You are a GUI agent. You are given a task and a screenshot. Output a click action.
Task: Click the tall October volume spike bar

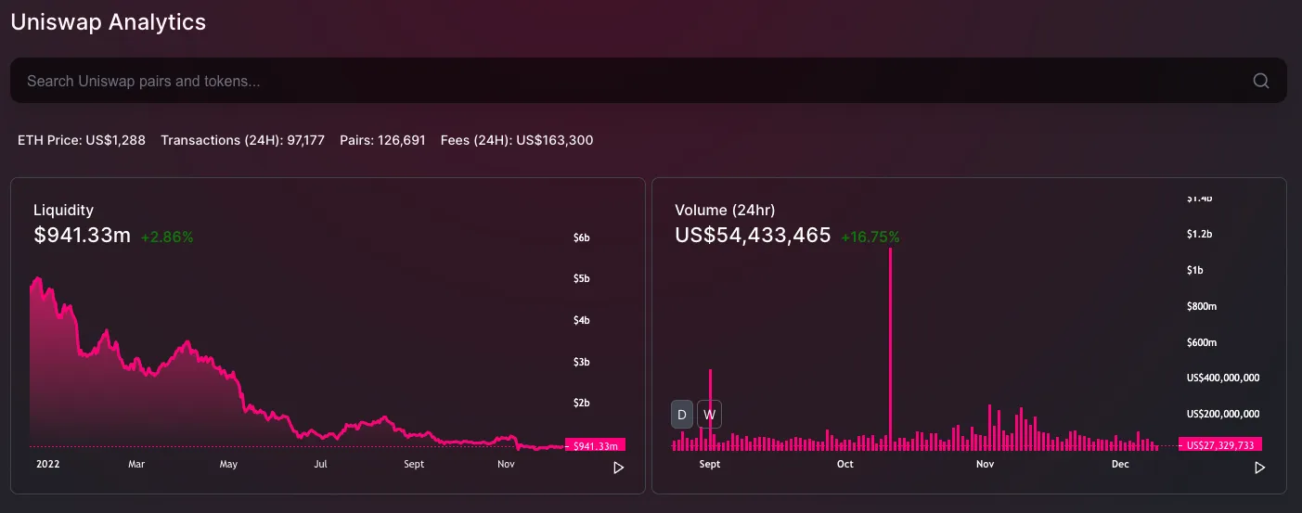890,350
